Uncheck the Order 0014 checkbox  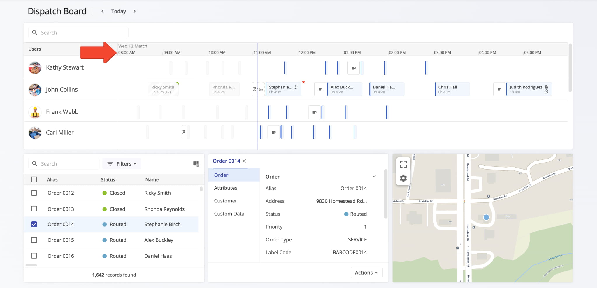pos(34,224)
